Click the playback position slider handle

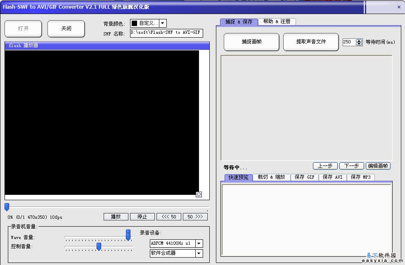[x=7, y=207]
